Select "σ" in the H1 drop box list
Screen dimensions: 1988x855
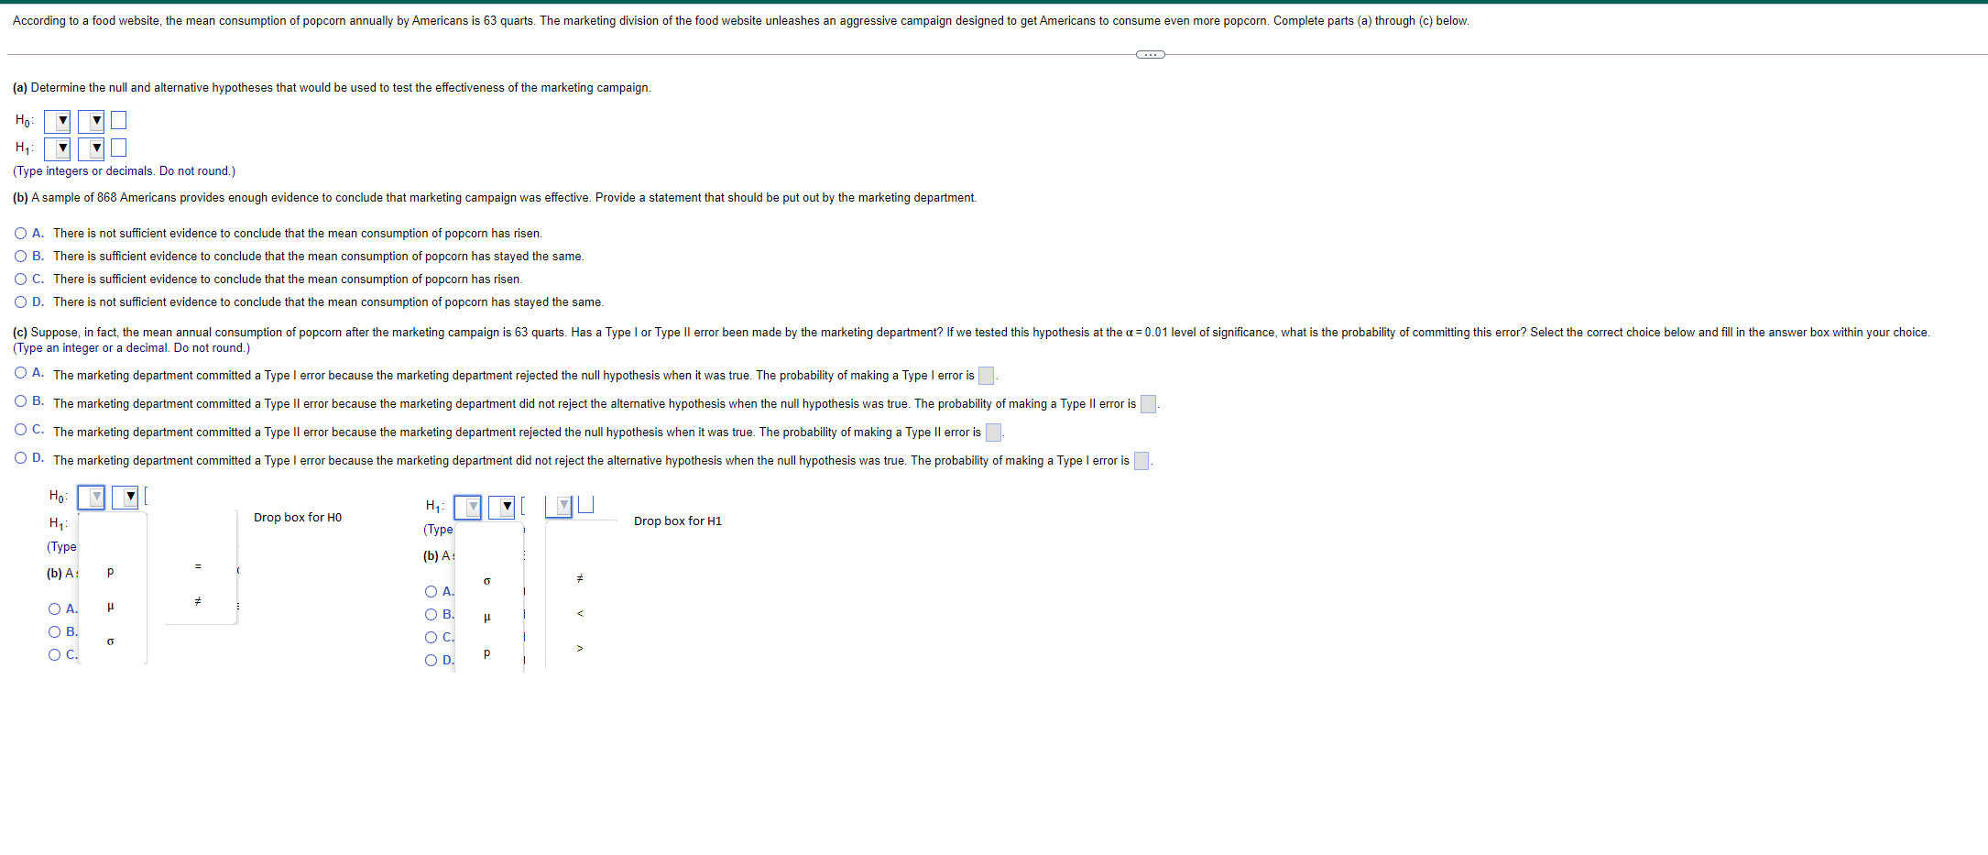(486, 581)
